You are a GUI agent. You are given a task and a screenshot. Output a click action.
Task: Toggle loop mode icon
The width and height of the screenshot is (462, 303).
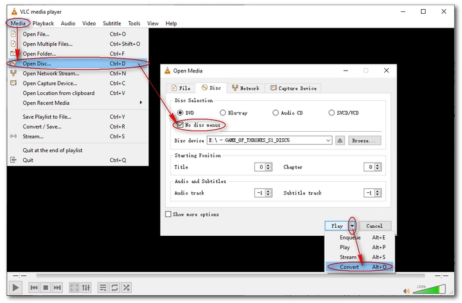coord(115,287)
